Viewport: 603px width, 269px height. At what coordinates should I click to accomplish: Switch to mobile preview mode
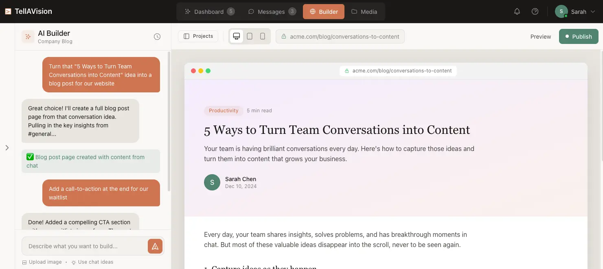263,36
